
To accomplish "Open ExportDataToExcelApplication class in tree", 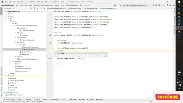I will [29, 59].
